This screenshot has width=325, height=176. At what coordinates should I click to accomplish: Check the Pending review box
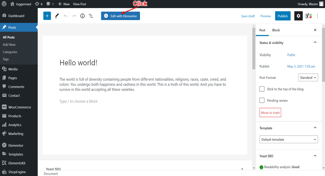[x=262, y=100]
